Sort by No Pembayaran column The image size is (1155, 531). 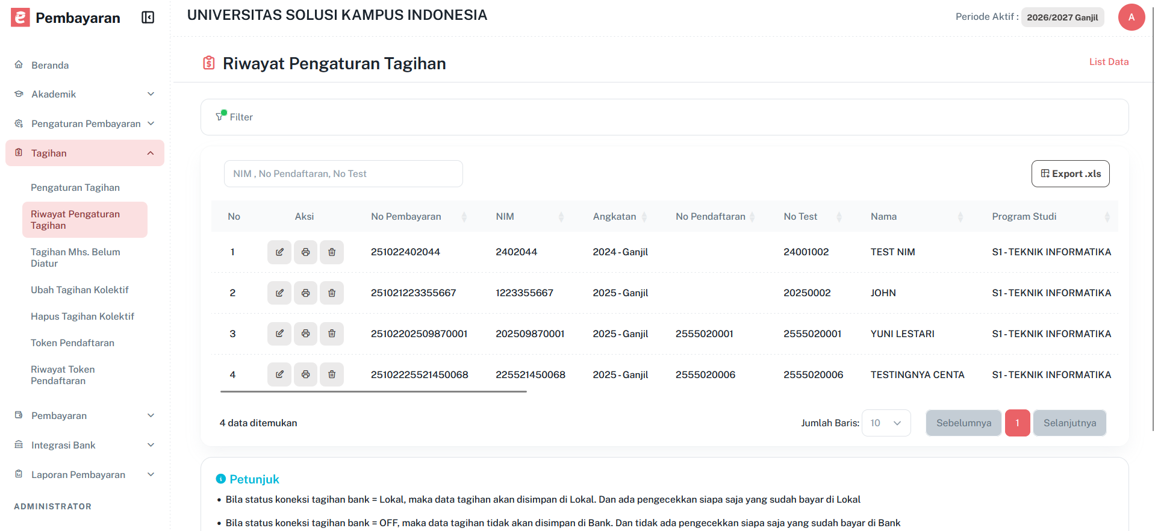point(464,217)
